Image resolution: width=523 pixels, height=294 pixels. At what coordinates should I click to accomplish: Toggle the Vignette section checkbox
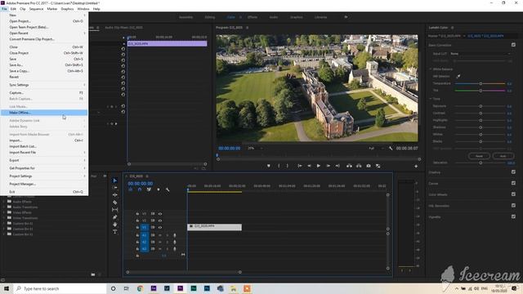(x=513, y=216)
